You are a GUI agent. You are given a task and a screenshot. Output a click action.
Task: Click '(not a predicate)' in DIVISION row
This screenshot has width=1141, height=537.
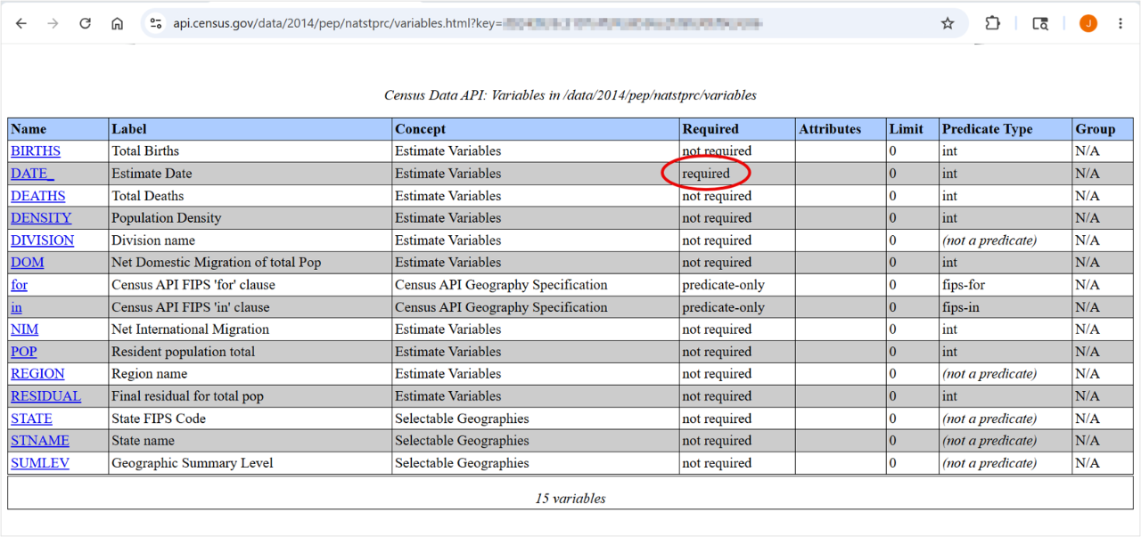click(989, 240)
